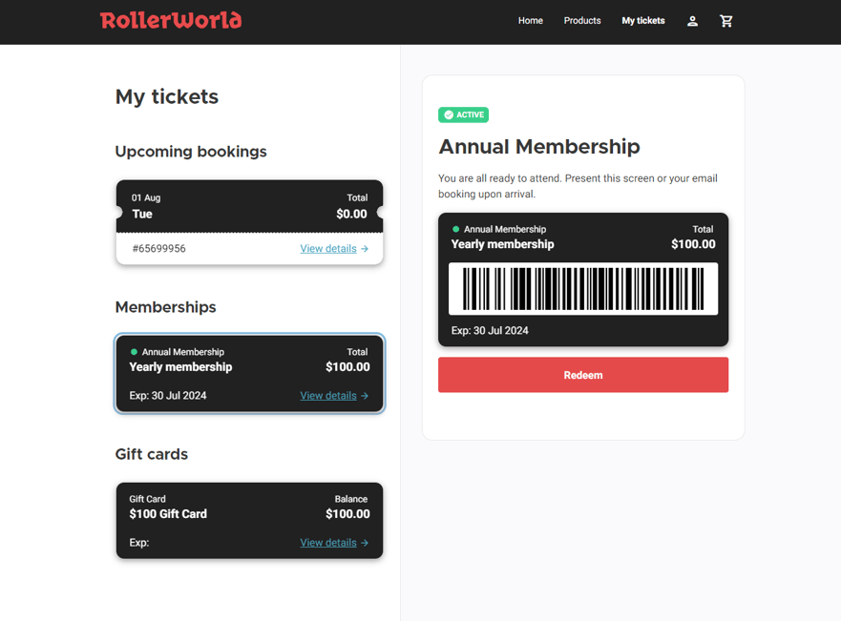Select My tickets in the navigation bar
841x621 pixels.
(643, 21)
